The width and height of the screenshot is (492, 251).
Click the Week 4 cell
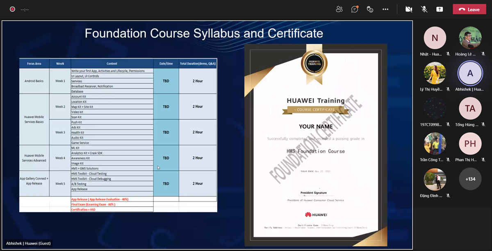click(60, 158)
